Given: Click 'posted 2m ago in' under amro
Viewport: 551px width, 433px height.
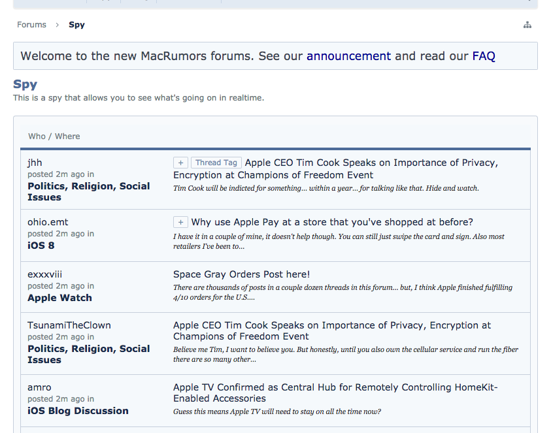Looking at the screenshot, I should coord(61,399).
